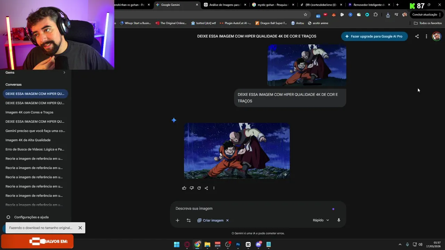Screen dimensions: 445x250
Task: Open the Plugin AutoCut AI bookmark
Action: [x=235, y=23]
